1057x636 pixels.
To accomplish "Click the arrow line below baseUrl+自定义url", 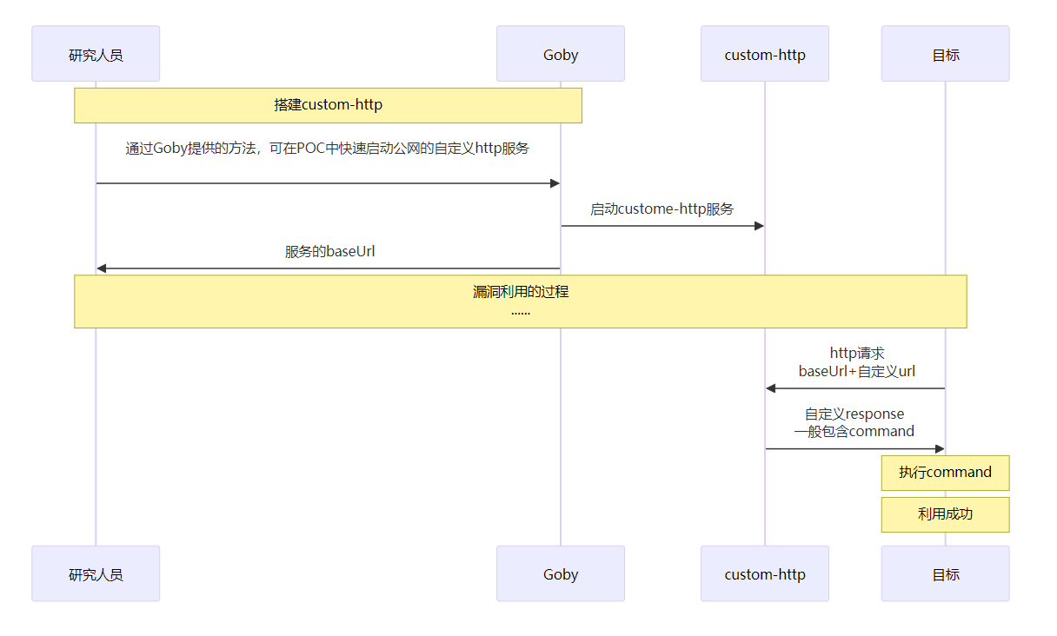I will [854, 388].
